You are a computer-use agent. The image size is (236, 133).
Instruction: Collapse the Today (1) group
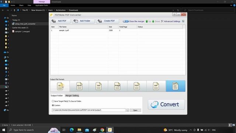(x=16, y=20)
